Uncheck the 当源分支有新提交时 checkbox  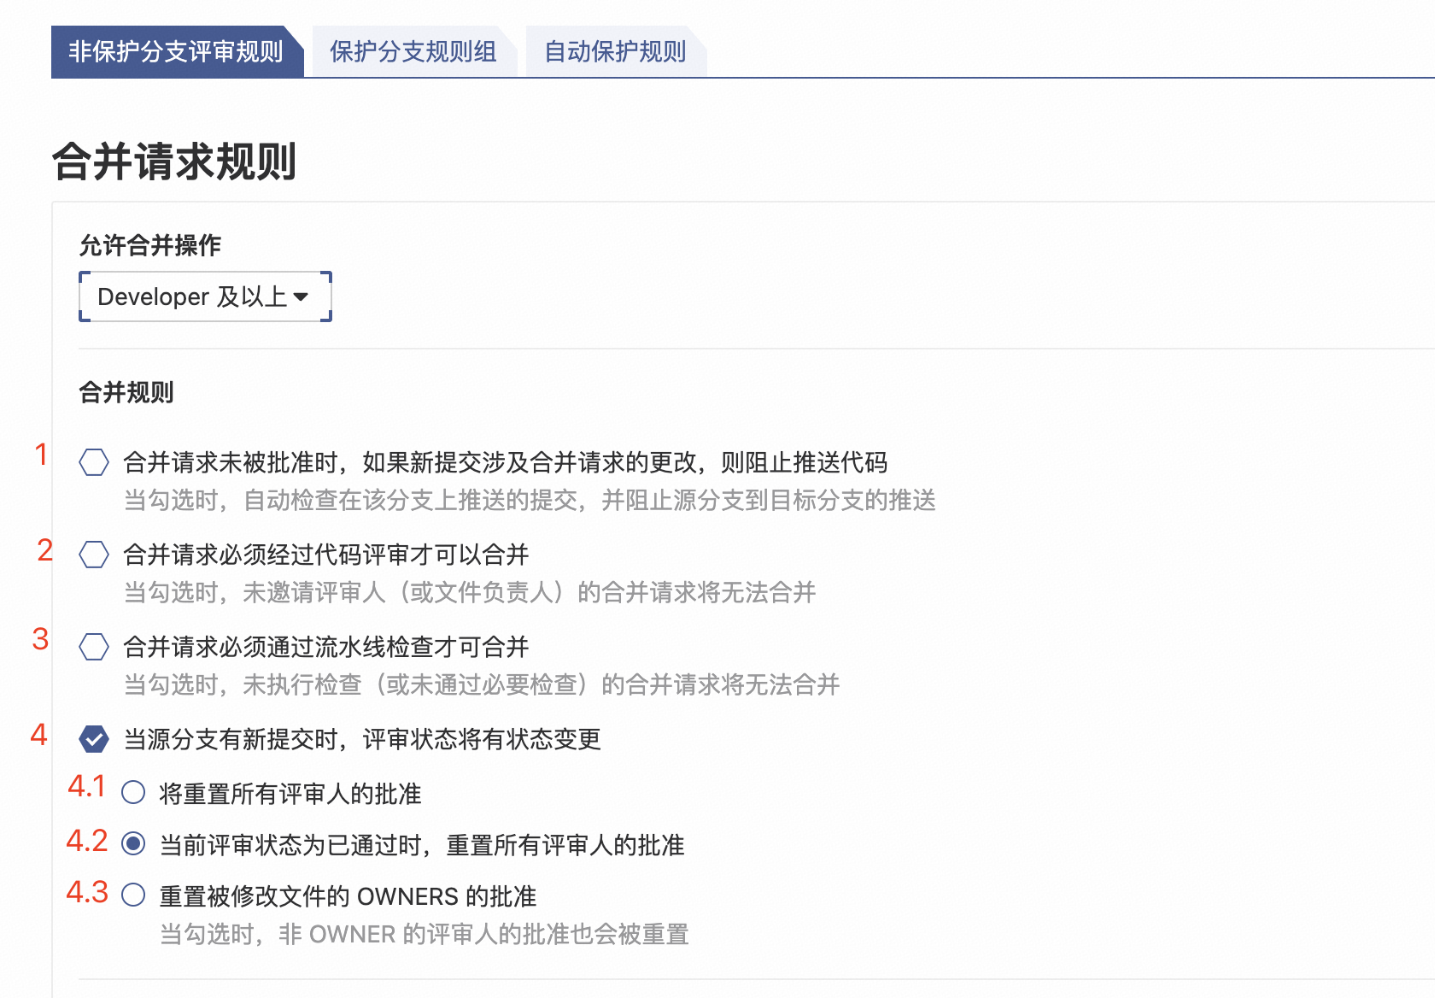tap(94, 739)
